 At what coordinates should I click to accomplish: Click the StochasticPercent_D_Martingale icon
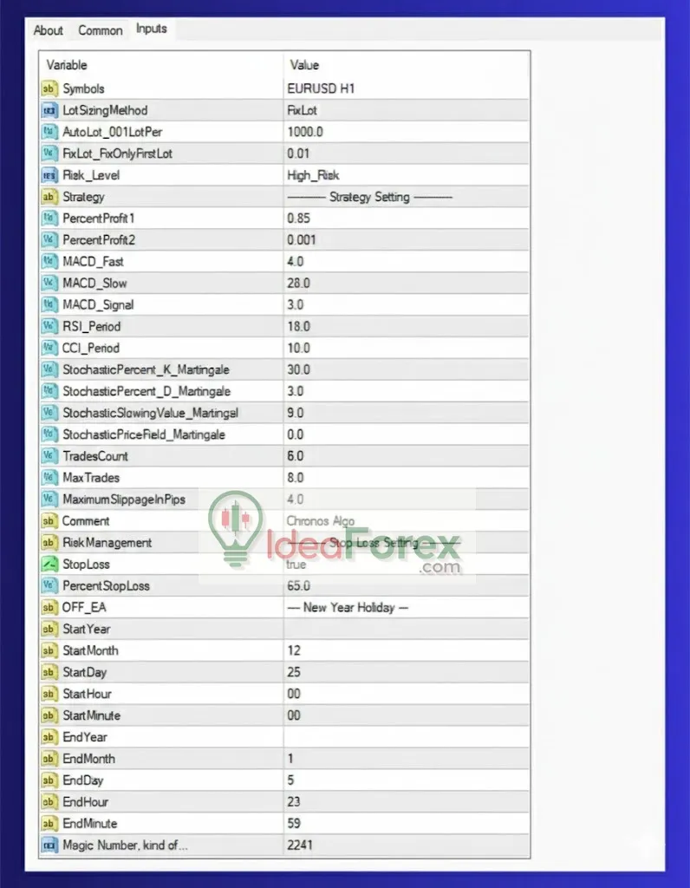tap(49, 391)
